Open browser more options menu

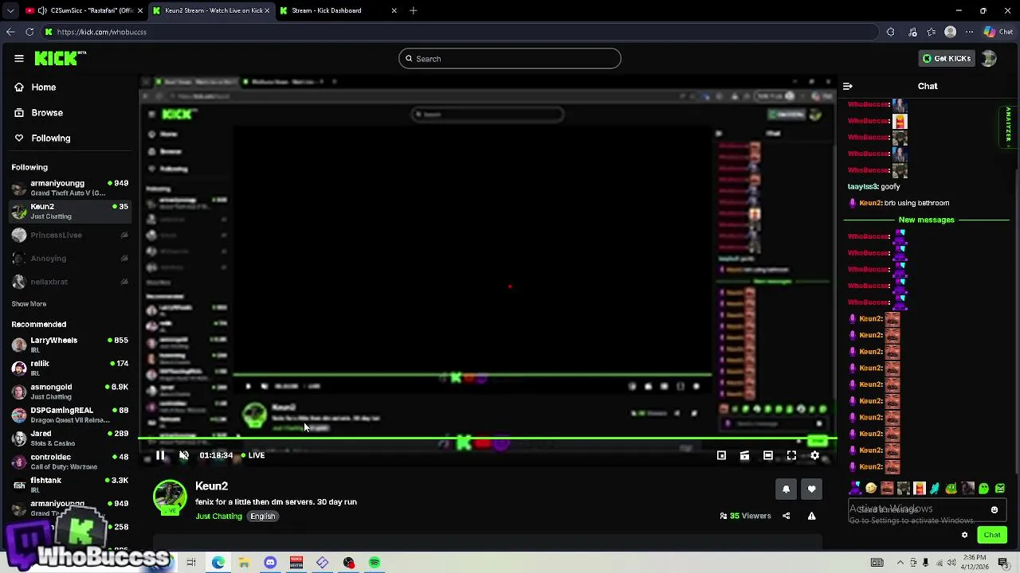pyautogui.click(x=969, y=32)
